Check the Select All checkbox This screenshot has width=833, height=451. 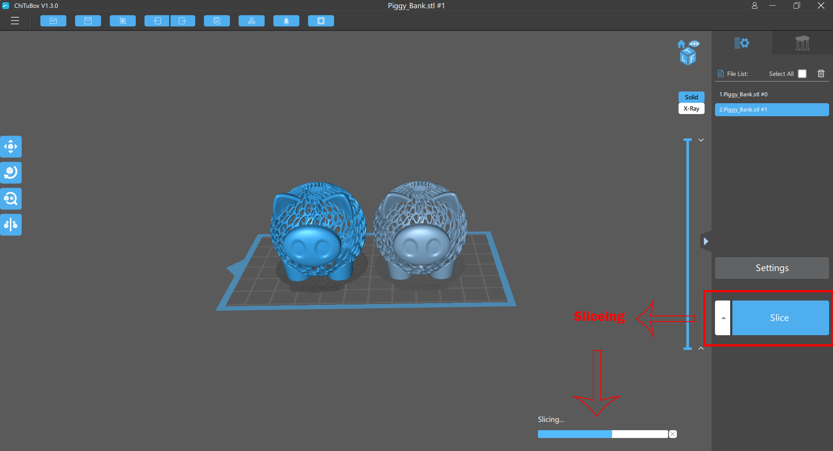point(802,74)
